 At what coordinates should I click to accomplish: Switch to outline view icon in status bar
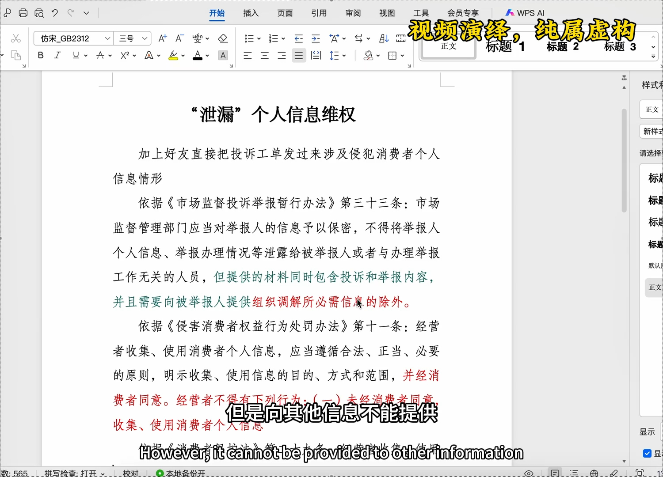click(574, 473)
